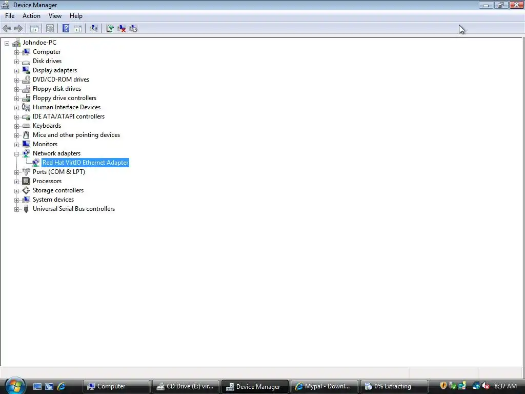Click the security shield tray icon
This screenshot has height=394, width=525.
click(443, 386)
